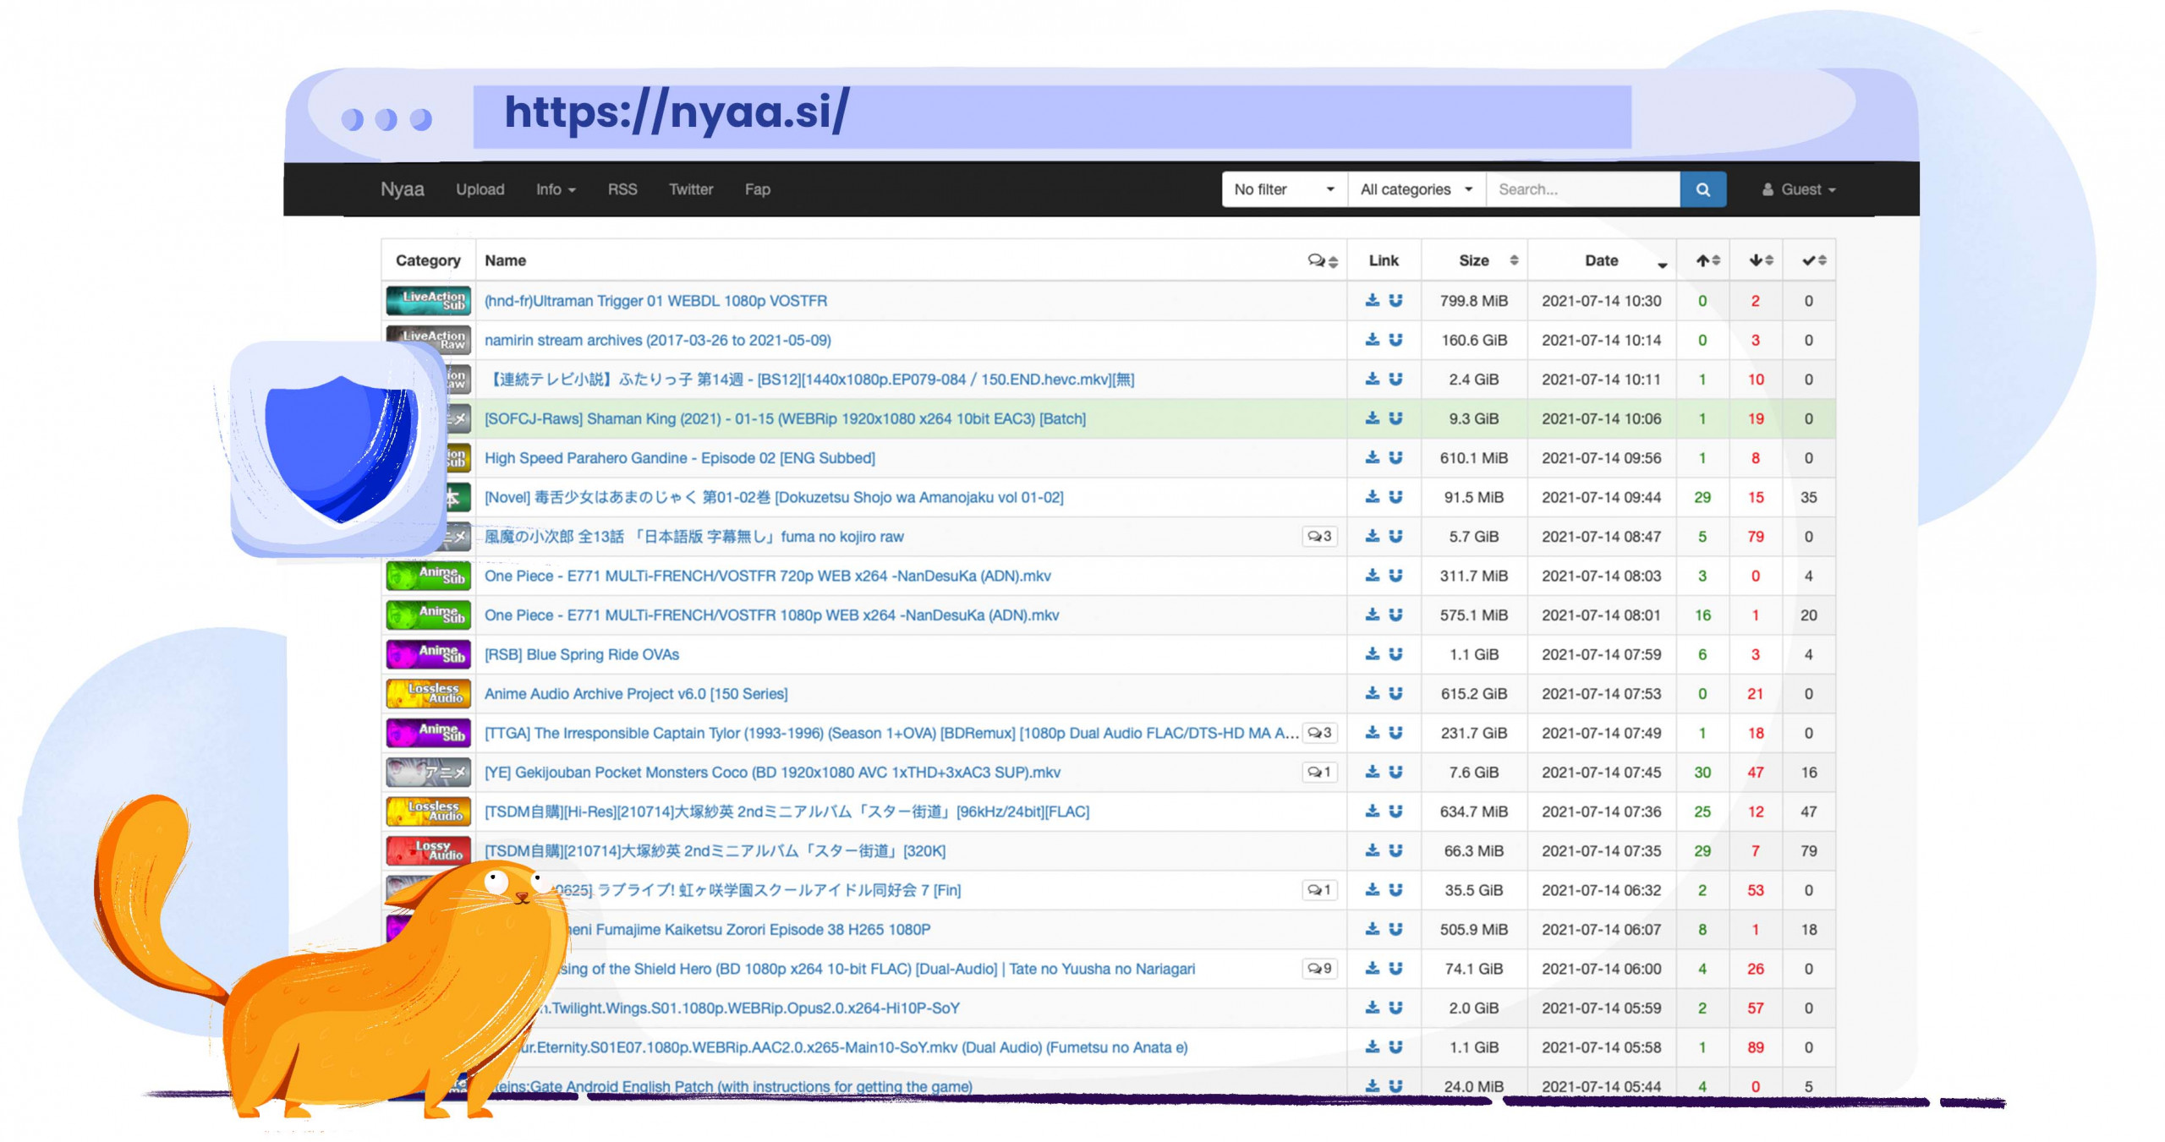Click Anime Sub category icon of One Piece 720p
Image resolution: width=2165 pixels, height=1142 pixels.
[428, 576]
